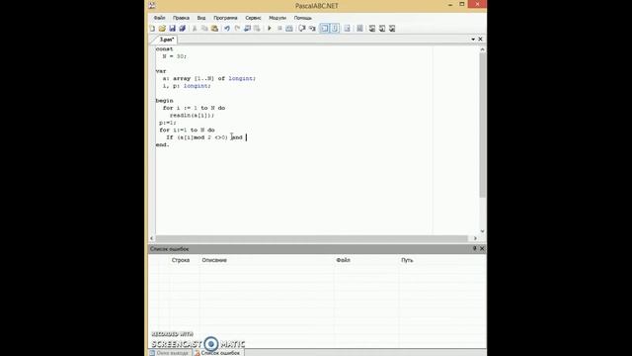Click the Copy toolbar icon
Screen dimensions: 632x356
[204, 29]
